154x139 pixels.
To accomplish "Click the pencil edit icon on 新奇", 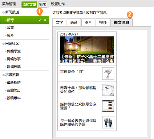I will pyautogui.click(x=40, y=20).
